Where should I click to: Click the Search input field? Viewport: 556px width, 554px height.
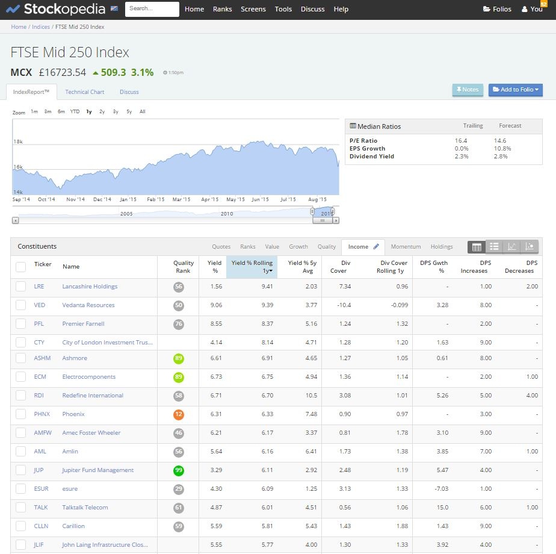point(152,9)
